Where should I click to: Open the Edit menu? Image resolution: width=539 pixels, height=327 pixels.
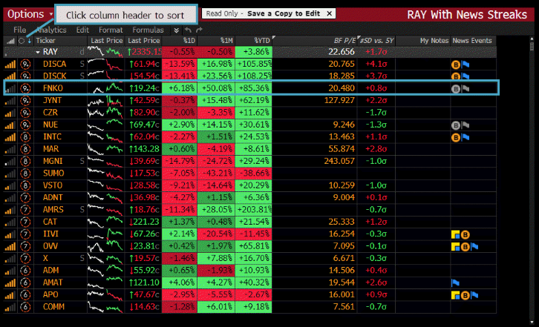[82, 30]
